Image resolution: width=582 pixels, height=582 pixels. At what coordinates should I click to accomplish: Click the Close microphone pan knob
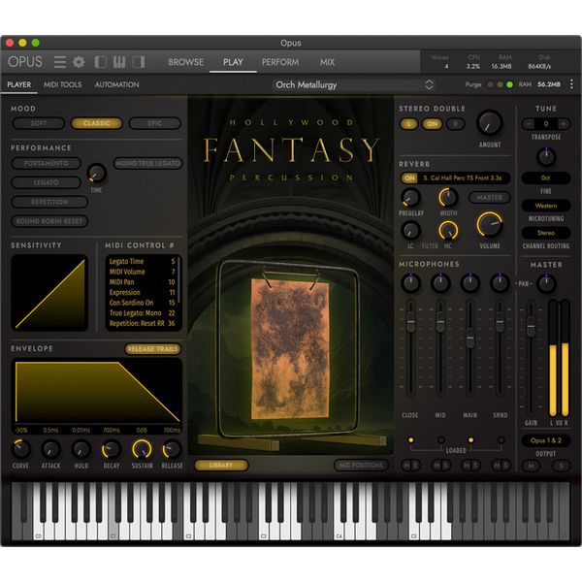tap(410, 283)
